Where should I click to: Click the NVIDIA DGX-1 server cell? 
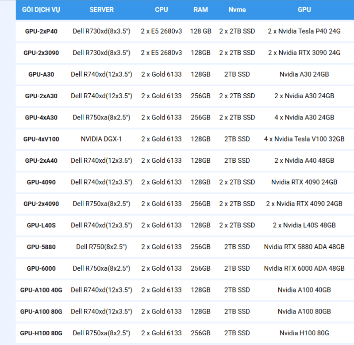tap(101, 139)
